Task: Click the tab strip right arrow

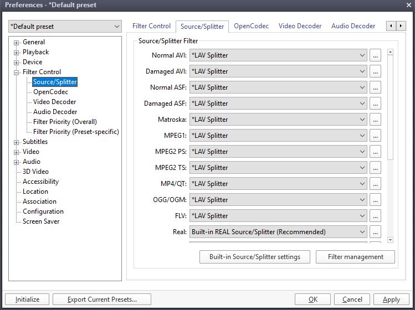Action: click(401, 26)
